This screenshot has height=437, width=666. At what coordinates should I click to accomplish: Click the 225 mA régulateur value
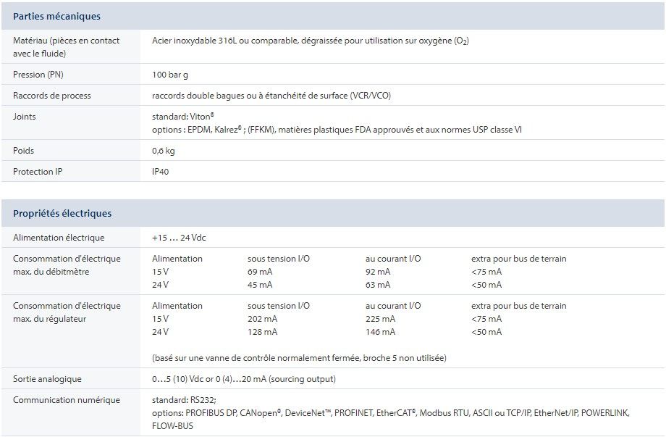(380, 319)
